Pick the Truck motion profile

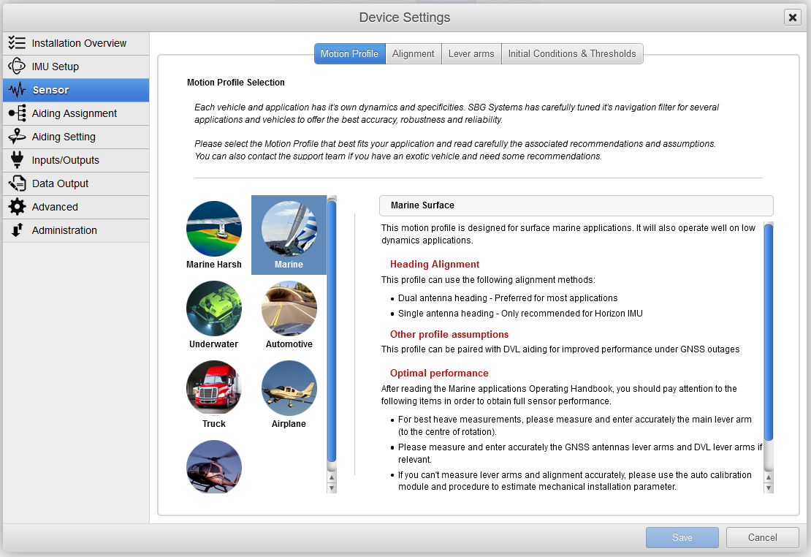coord(213,395)
